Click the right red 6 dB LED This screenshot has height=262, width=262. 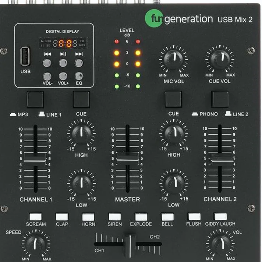(x=138, y=42)
